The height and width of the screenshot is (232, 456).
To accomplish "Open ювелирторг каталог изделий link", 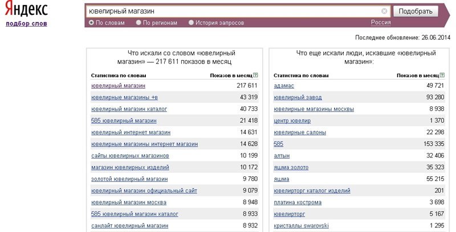I will click(312, 191).
